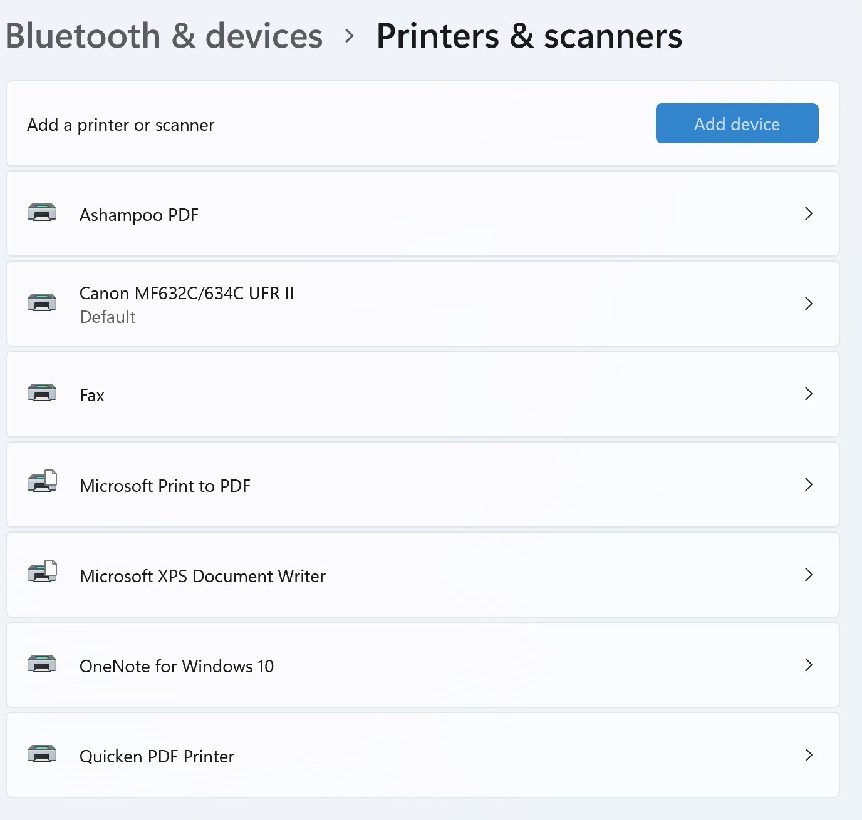The height and width of the screenshot is (820, 862).
Task: Go back to Bluetooth & devices breadcrumb
Action: pos(164,36)
